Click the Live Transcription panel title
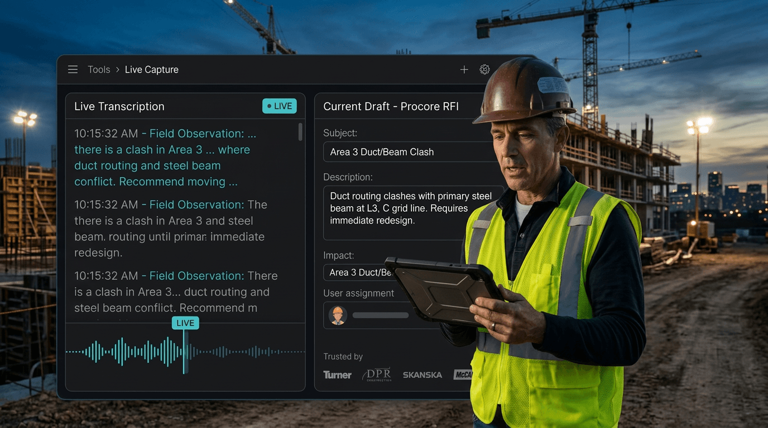Screen dimensions: 768x428 pos(119,106)
